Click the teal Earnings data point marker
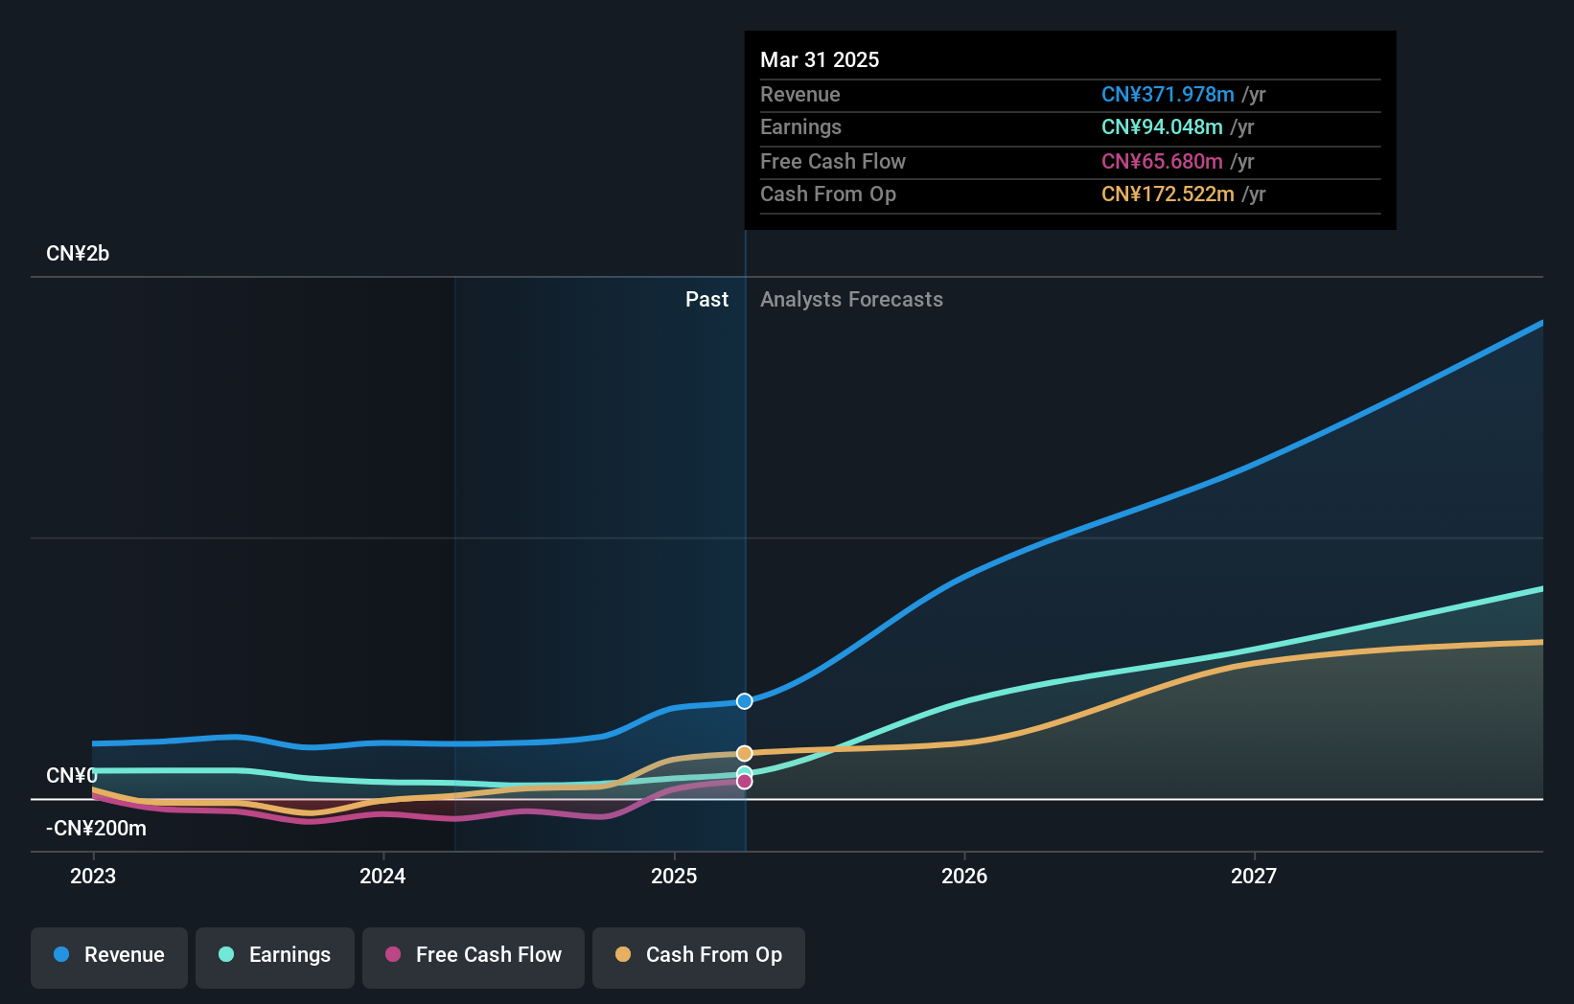 tap(745, 771)
